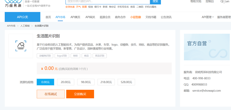The width and height of the screenshot is (231, 110).
Task: Click the ¥ 0.00 元 price text
Action: tap(50, 68)
